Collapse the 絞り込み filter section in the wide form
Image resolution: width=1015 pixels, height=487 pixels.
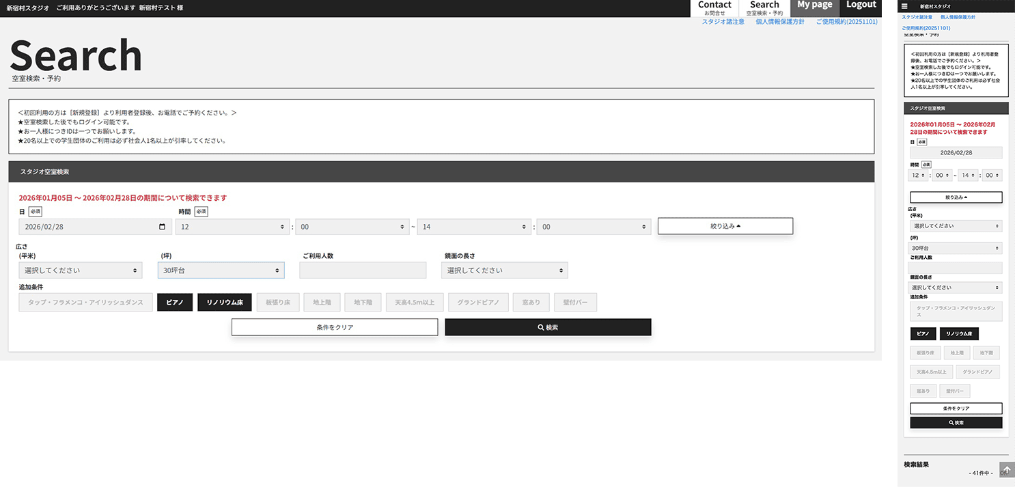click(x=725, y=226)
